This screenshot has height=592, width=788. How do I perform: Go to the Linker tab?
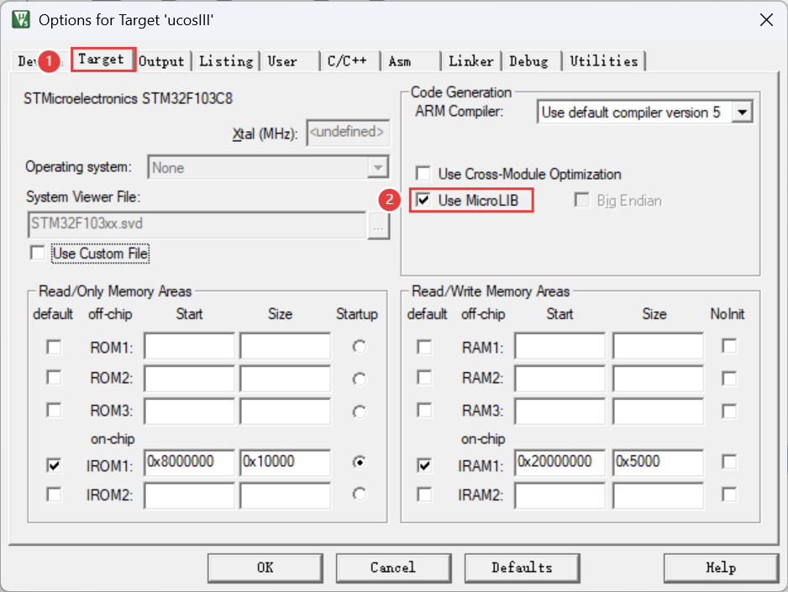[471, 61]
